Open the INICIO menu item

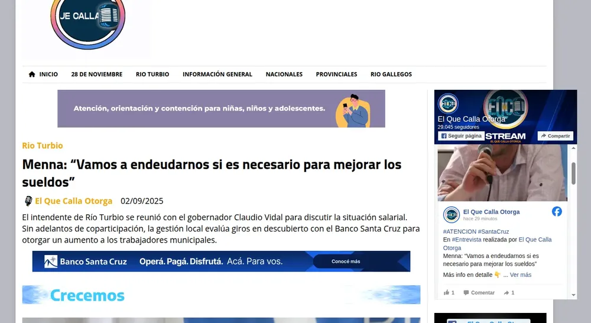[48, 74]
